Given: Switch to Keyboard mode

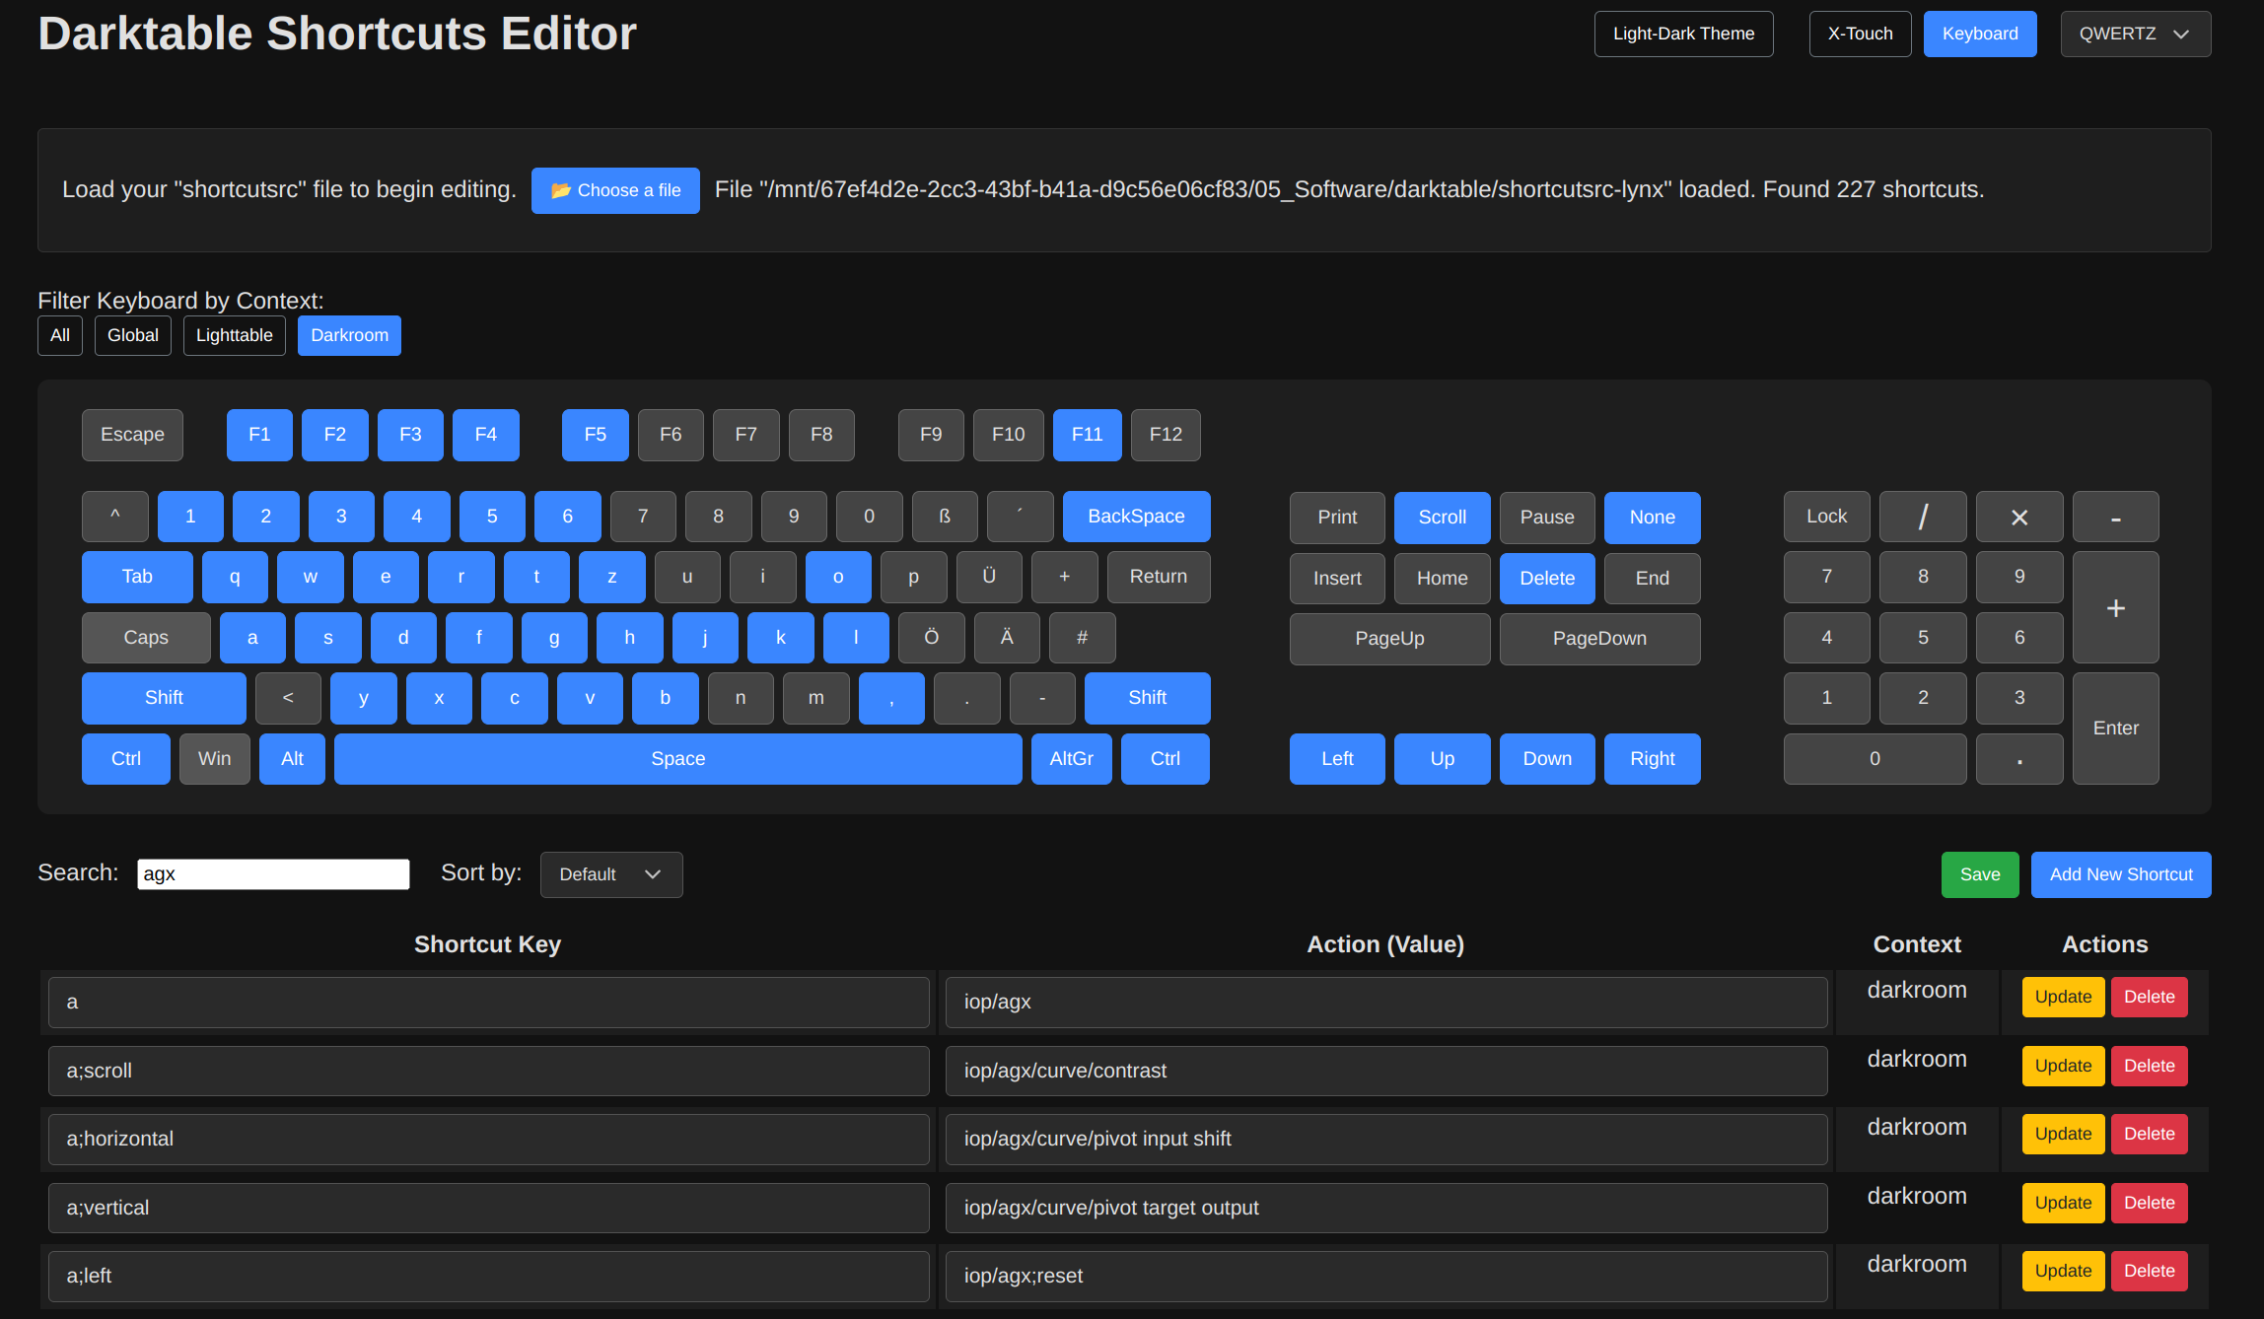Looking at the screenshot, I should click(x=1979, y=34).
